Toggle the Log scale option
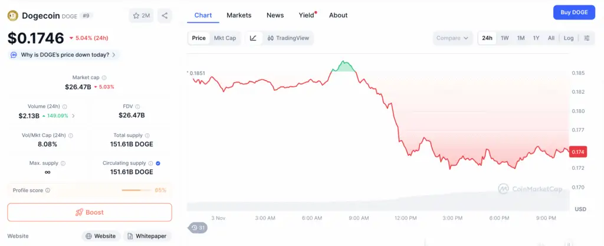This screenshot has height=246, width=604. [569, 38]
